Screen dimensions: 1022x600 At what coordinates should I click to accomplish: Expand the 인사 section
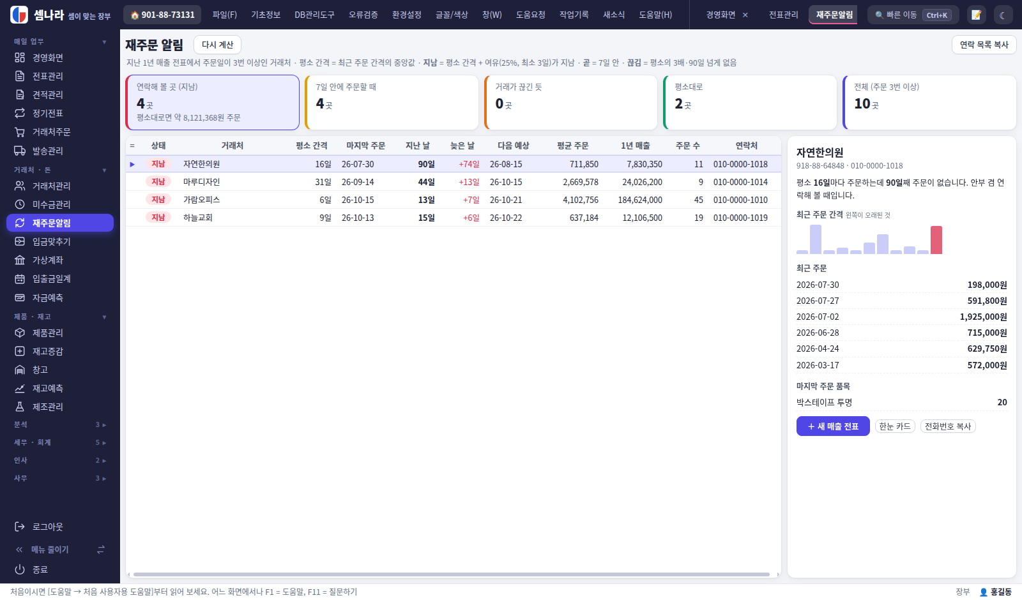coord(60,460)
